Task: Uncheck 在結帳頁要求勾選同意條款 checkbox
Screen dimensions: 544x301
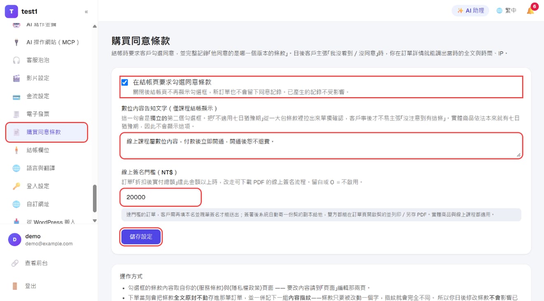Action: coord(125,82)
